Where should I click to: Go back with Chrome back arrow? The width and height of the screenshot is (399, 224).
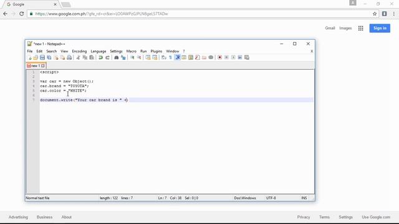tap(6, 14)
